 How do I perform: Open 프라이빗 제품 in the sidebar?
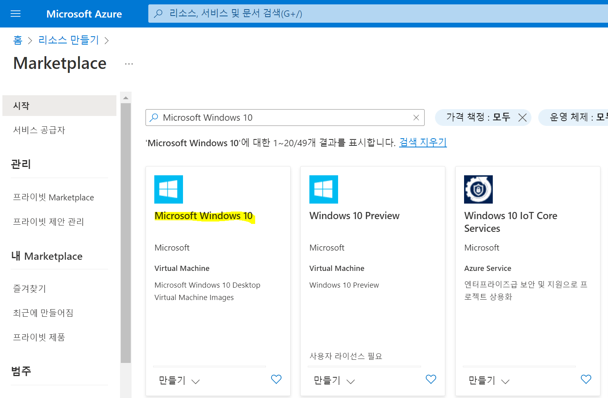point(39,337)
